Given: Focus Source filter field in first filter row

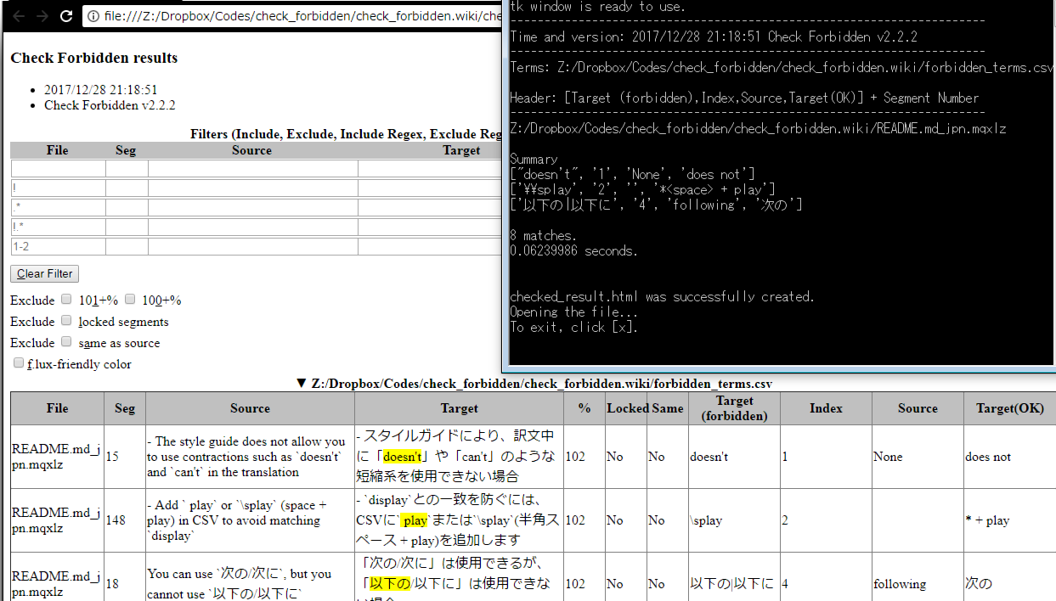Looking at the screenshot, I should click(x=252, y=169).
